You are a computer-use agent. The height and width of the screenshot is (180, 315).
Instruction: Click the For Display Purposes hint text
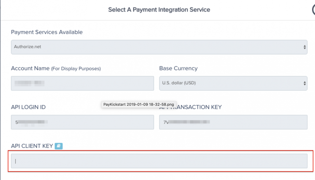coord(76,69)
